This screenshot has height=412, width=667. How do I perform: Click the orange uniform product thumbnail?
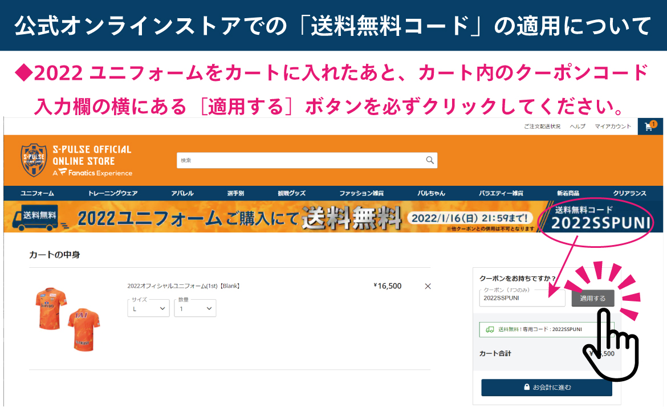(67, 318)
